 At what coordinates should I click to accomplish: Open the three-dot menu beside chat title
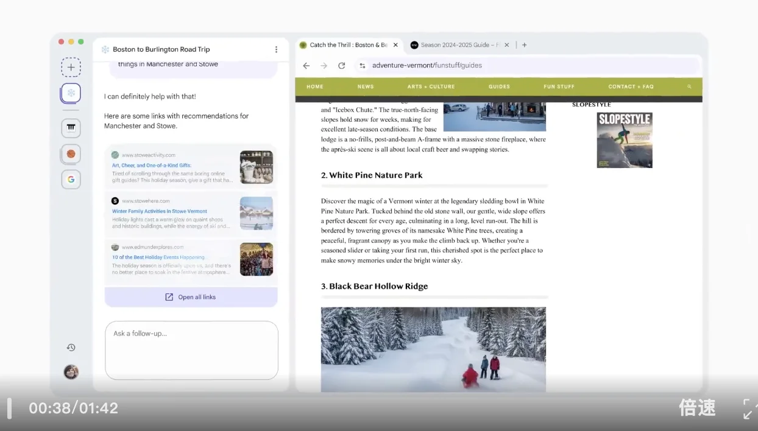[276, 49]
